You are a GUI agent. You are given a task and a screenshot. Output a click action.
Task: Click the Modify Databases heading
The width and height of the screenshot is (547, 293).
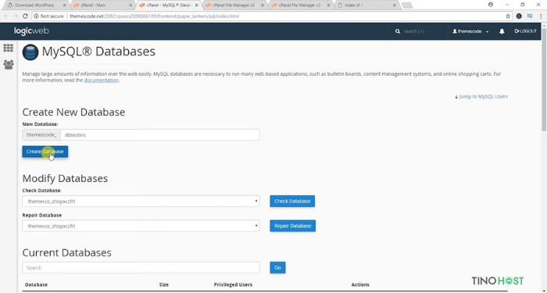[65, 178]
